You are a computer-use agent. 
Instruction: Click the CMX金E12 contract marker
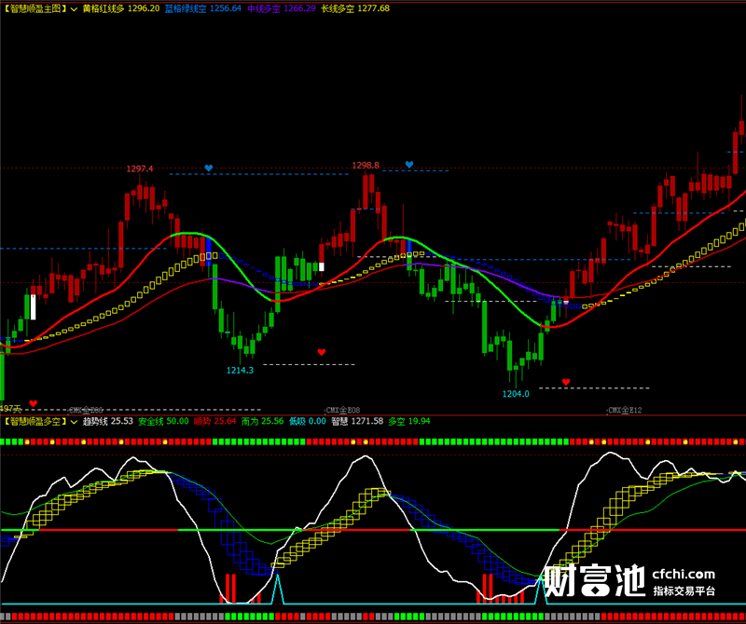click(x=625, y=410)
